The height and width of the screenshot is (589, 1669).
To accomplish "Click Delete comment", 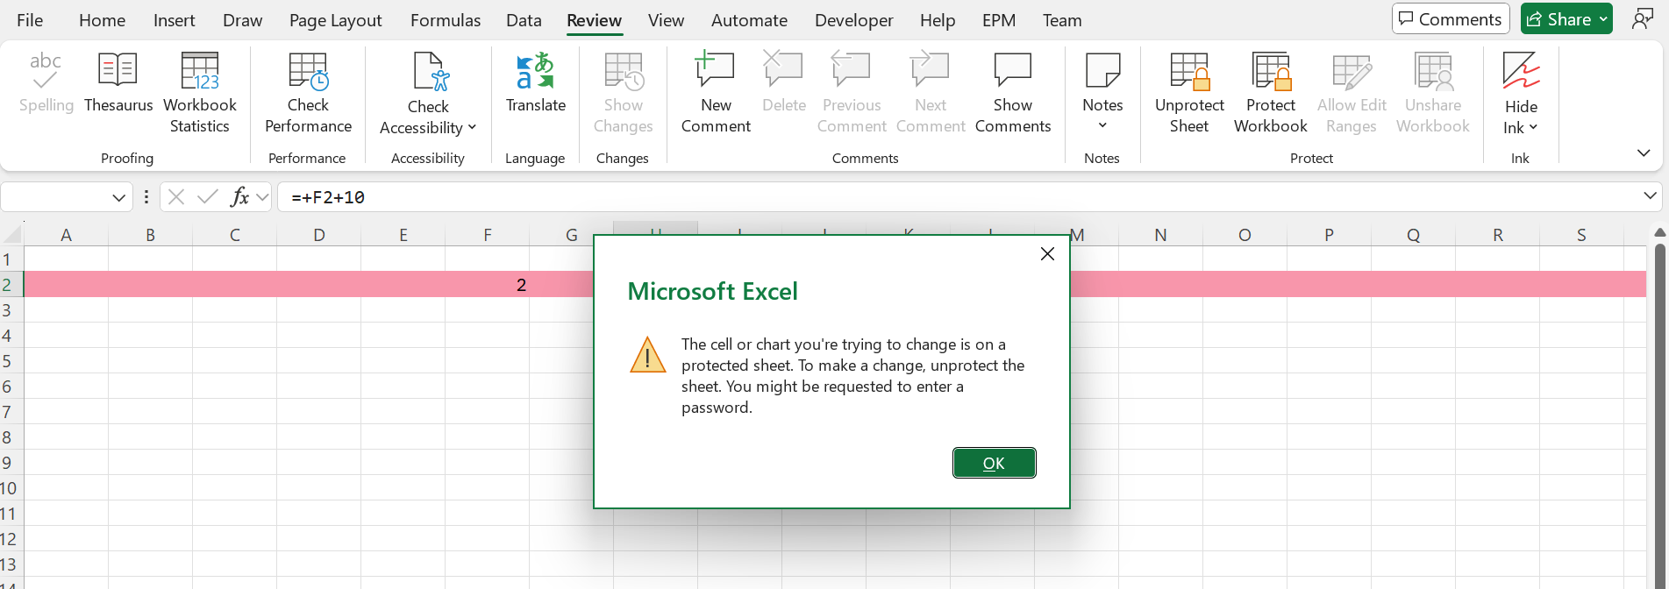I will [783, 83].
